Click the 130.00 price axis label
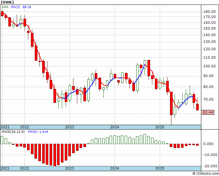The image size is (219, 176). [209, 42]
